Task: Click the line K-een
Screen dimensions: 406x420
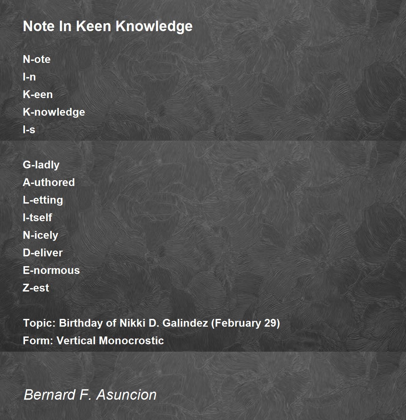Action: click(x=38, y=94)
